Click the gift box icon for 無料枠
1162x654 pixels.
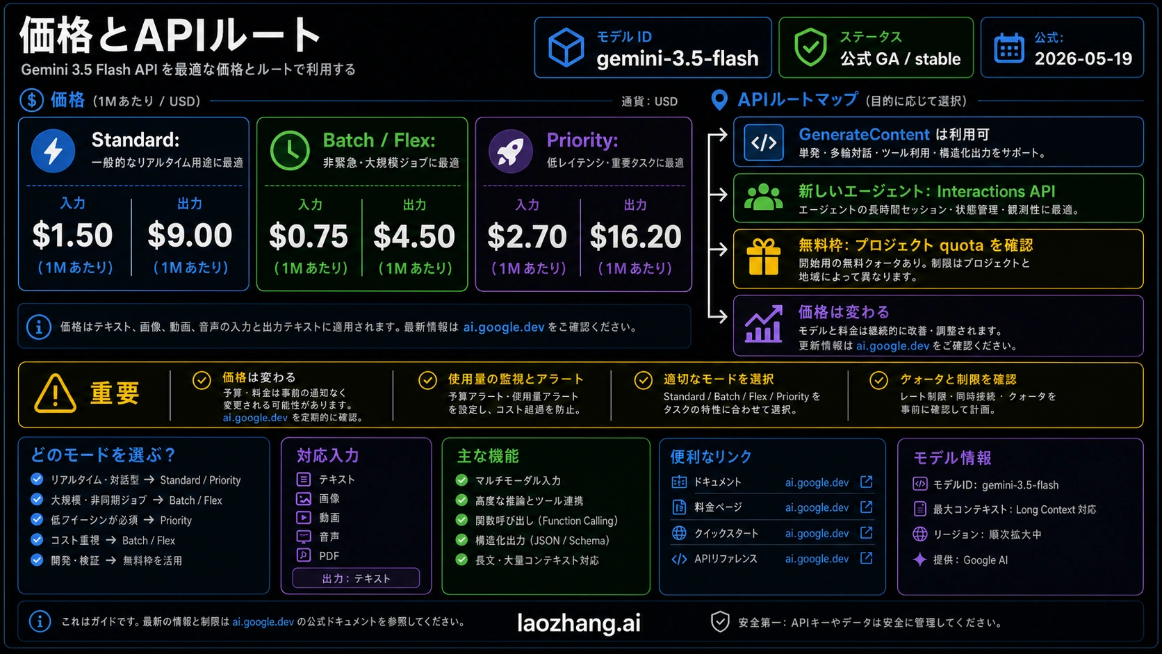pos(764,257)
